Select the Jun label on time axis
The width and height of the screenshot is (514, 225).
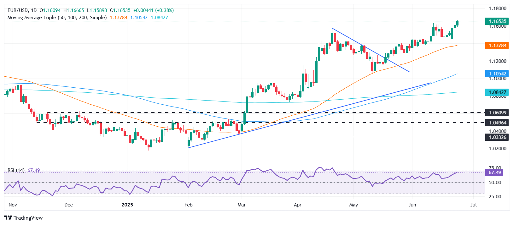pyautogui.click(x=412, y=205)
